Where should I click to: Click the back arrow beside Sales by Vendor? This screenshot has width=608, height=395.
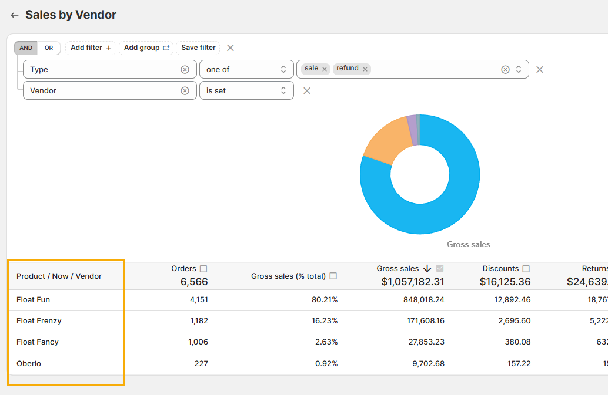click(15, 15)
